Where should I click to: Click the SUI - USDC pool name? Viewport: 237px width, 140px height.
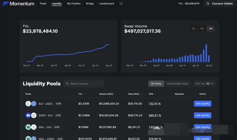(46, 104)
